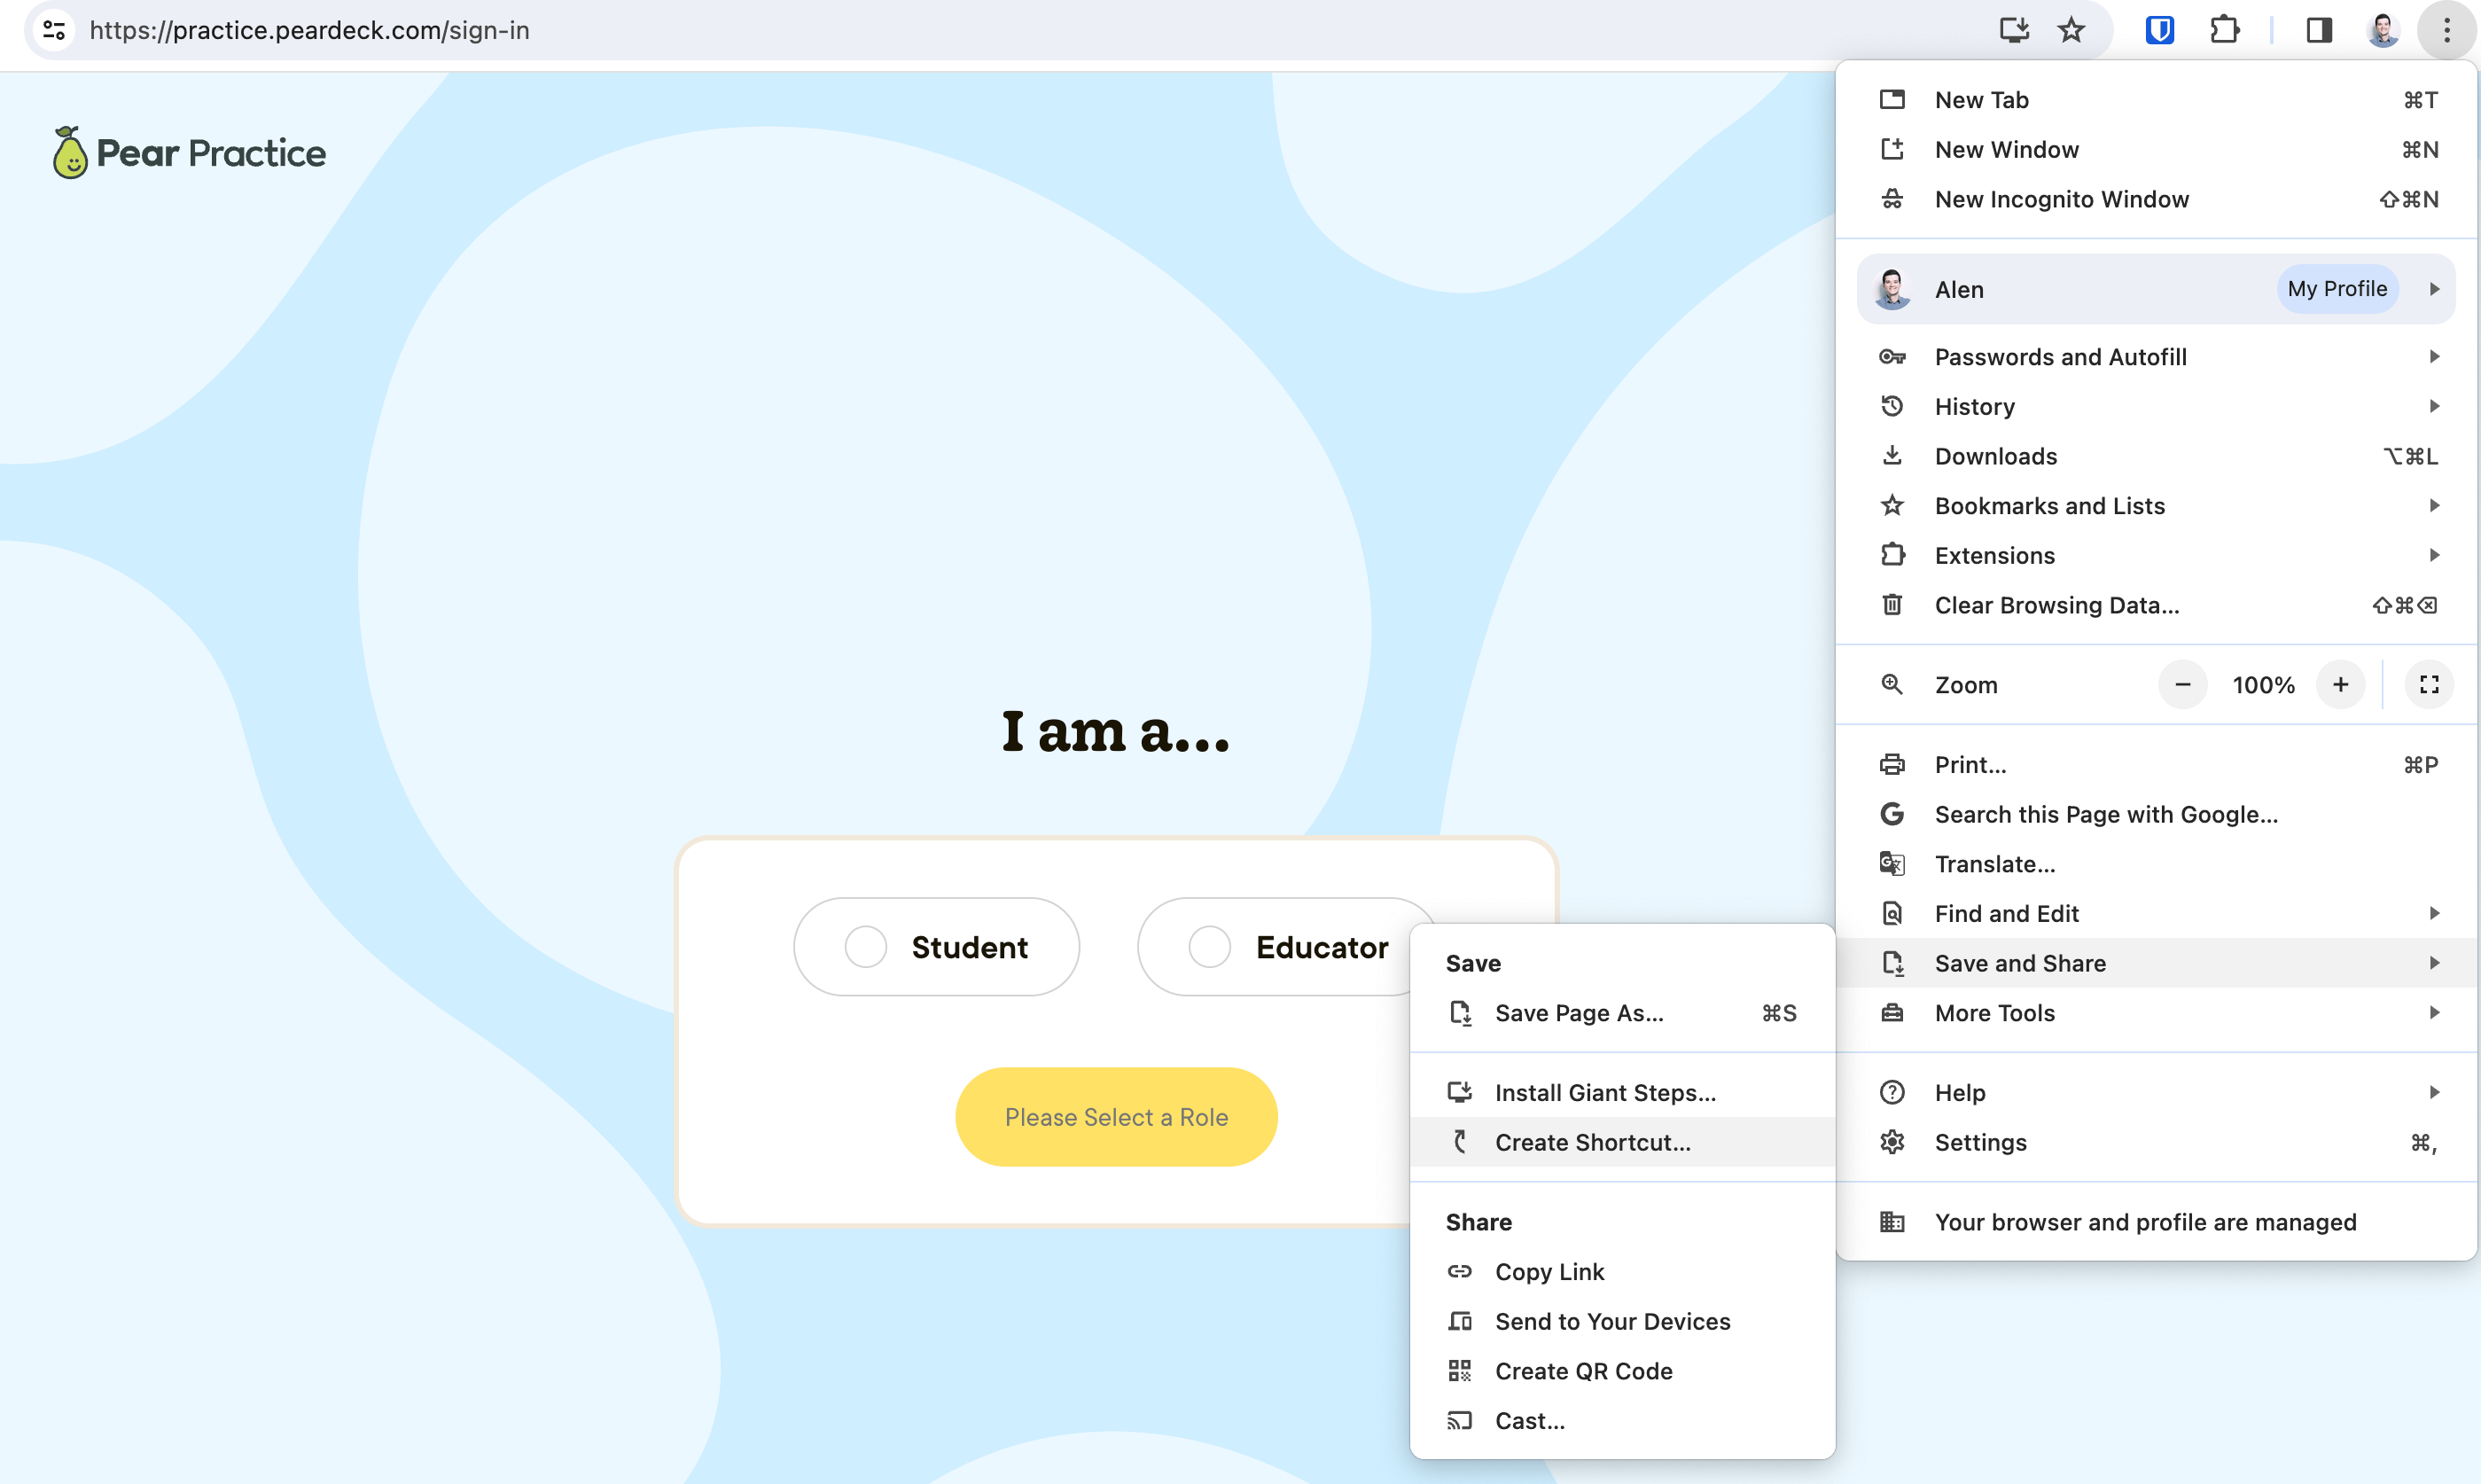
Task: Open Settings from the Chrome menu
Action: coord(2156,1142)
